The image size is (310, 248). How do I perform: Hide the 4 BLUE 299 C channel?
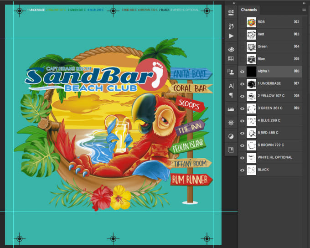tap(242, 121)
